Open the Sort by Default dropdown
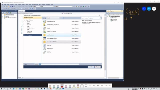This screenshot has height=90, width=160. [53, 18]
